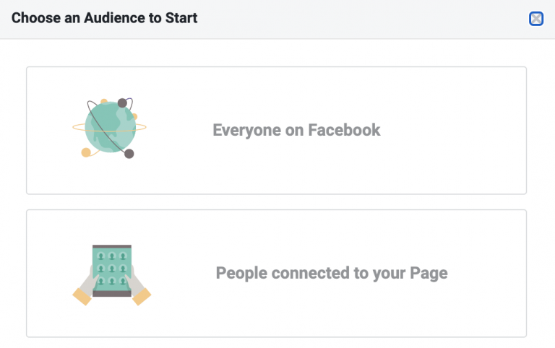
Task: Click the "Choose an Audience to Start" title
Action: [104, 18]
